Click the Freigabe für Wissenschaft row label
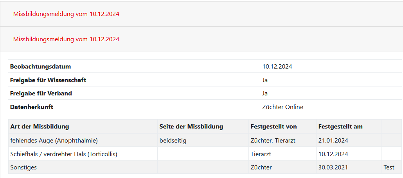 pos(48,80)
